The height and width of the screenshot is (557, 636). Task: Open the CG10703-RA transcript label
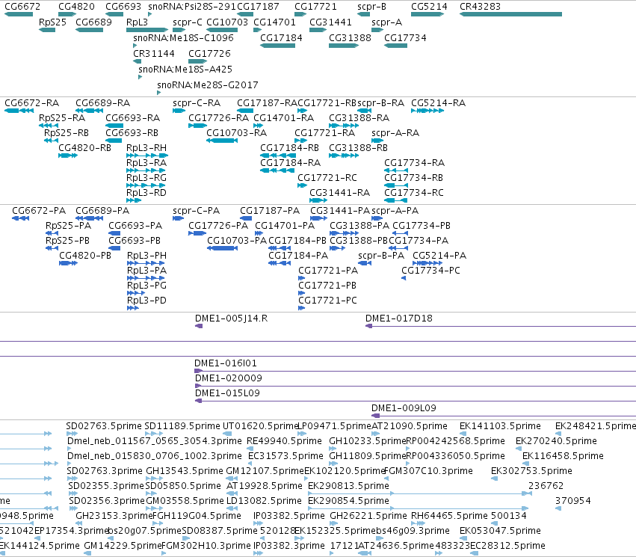click(236, 133)
